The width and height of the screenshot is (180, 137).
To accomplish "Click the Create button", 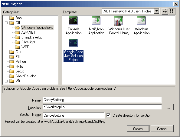I will 138,129.
